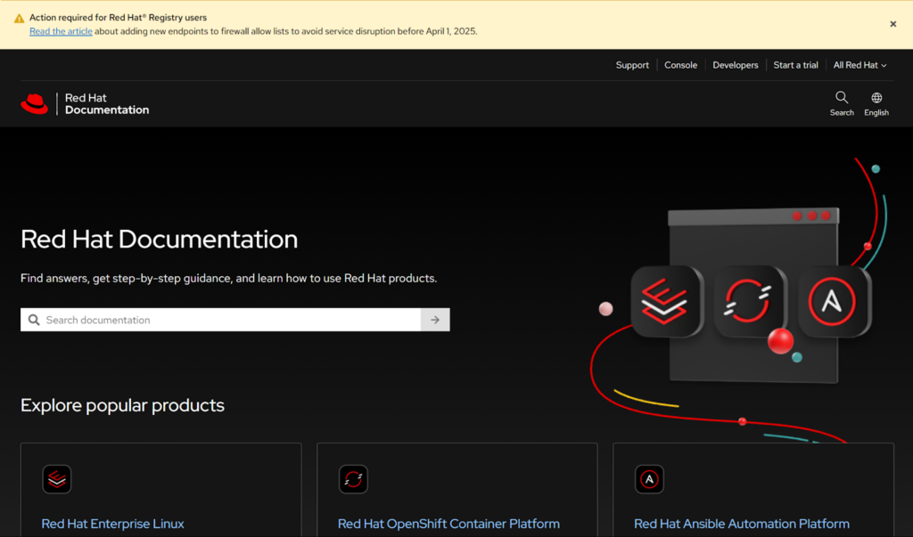Click the large RHEL icon in hero illustration
Screen dimensions: 913x537
(x=666, y=302)
